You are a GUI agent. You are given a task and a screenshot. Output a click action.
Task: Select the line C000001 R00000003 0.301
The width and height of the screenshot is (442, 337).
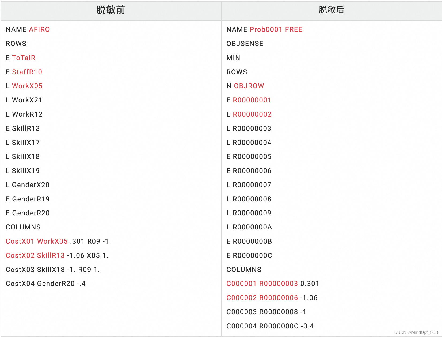(x=273, y=284)
